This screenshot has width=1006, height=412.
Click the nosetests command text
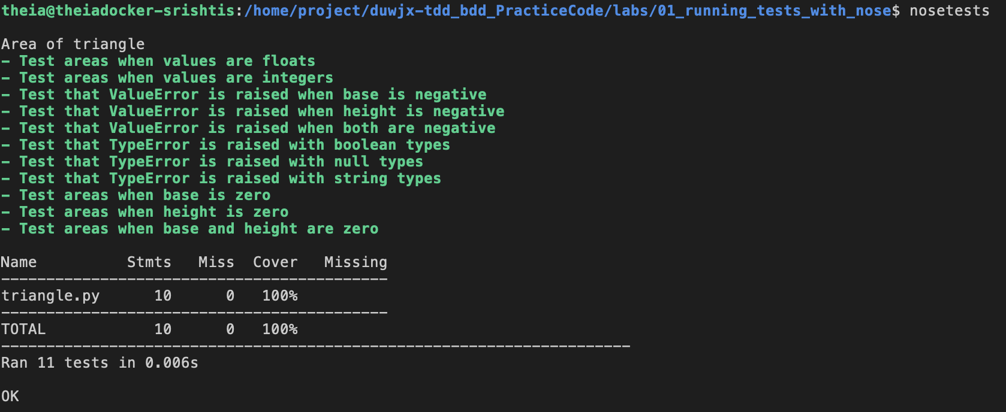click(x=949, y=11)
